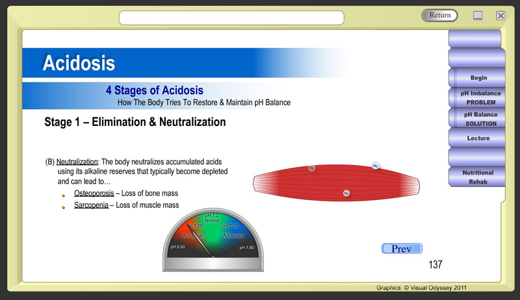The width and height of the screenshot is (520, 300).
Task: Click the blue Mg ion on the muscle's top right
Action: point(375,166)
